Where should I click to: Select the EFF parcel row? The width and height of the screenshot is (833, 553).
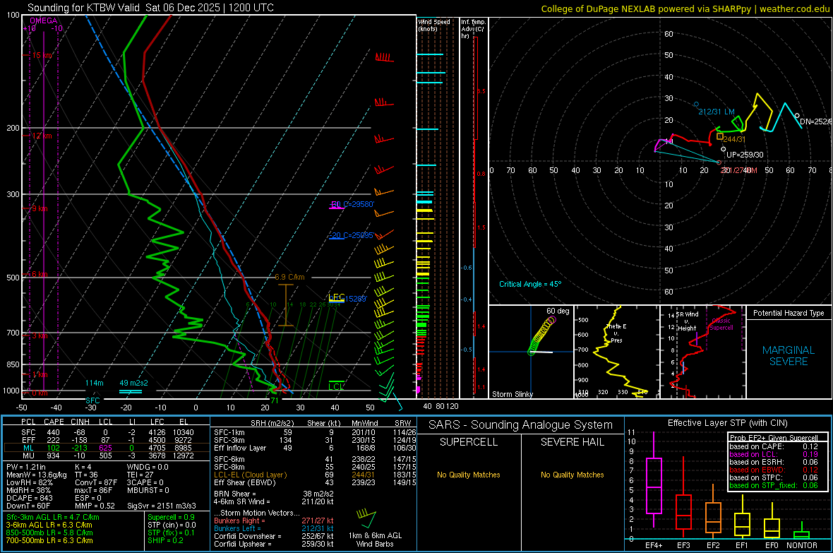tap(107, 440)
